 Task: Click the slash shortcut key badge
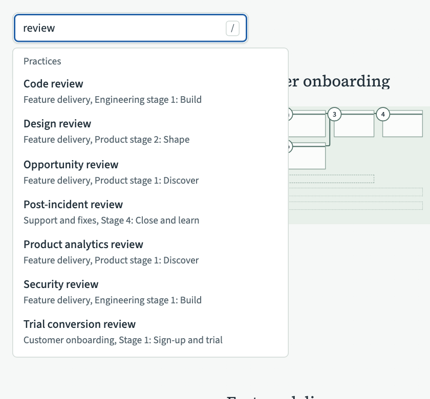[x=232, y=28]
